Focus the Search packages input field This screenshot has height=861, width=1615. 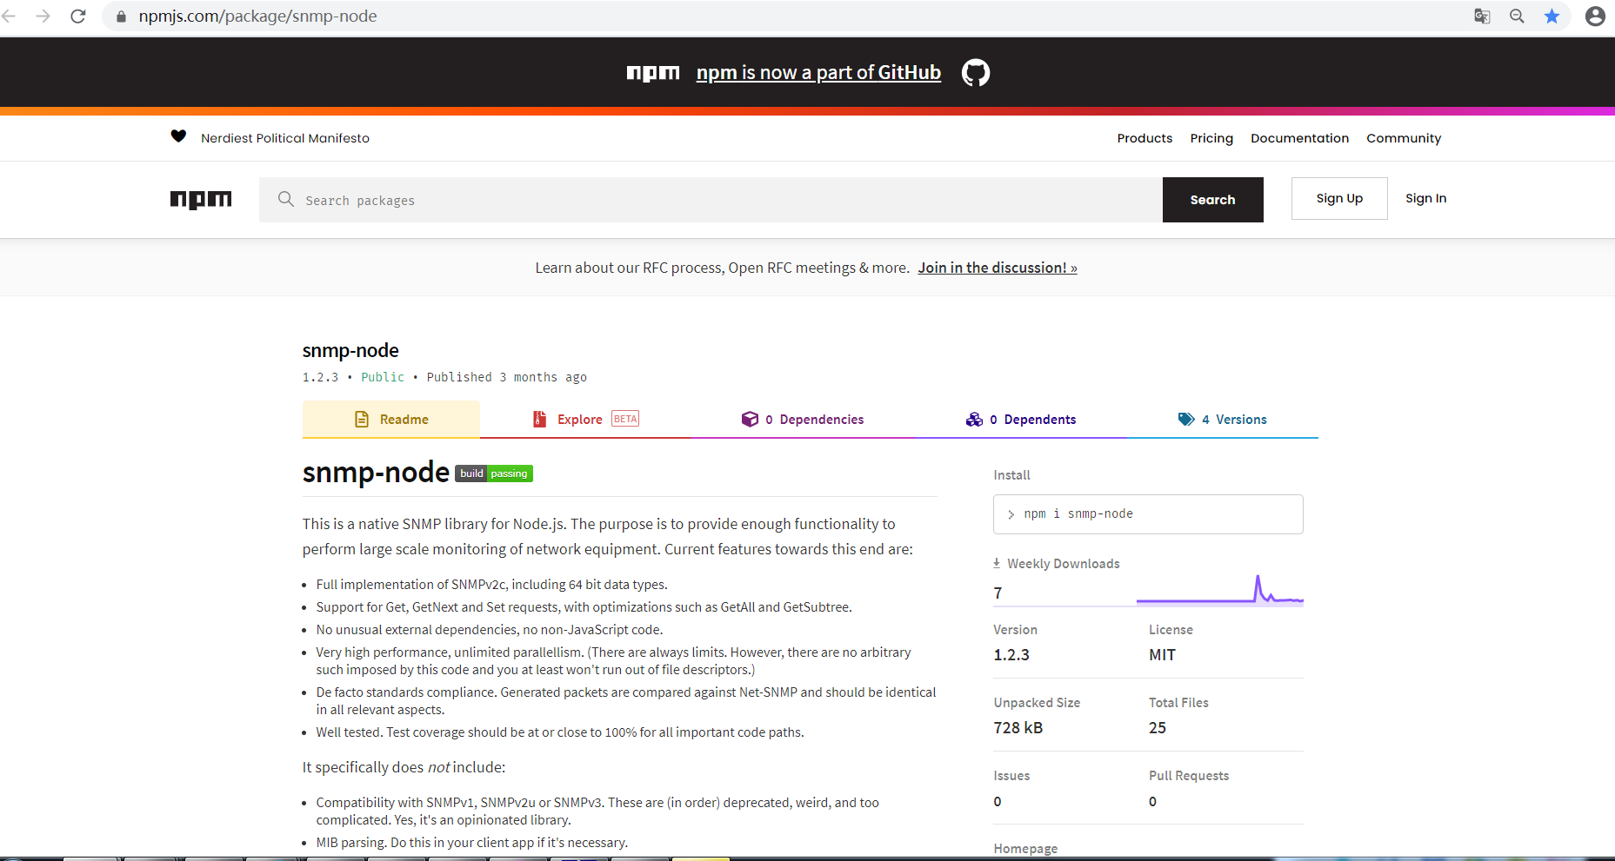coord(711,200)
